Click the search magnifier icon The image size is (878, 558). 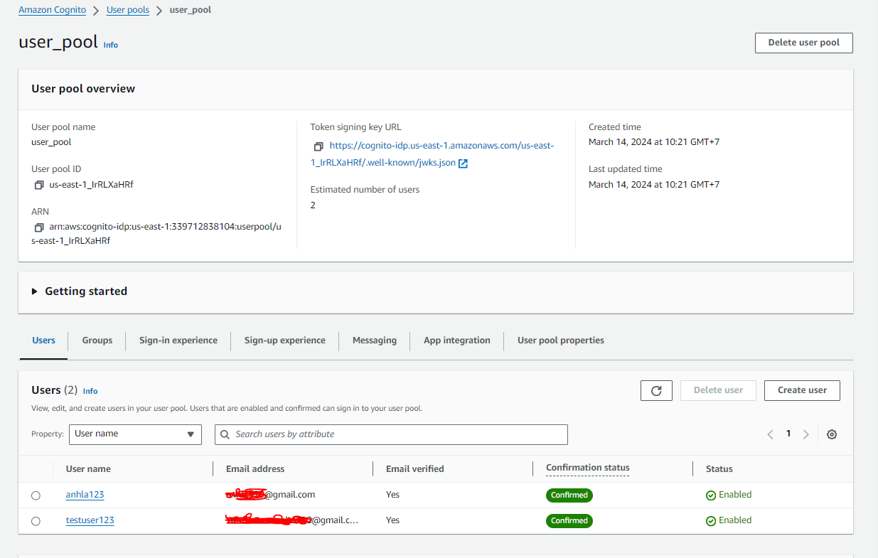click(x=225, y=434)
